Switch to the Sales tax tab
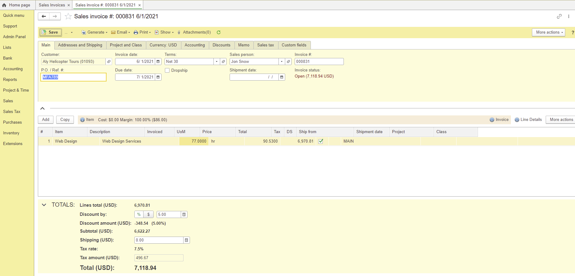575x276 pixels. click(266, 45)
